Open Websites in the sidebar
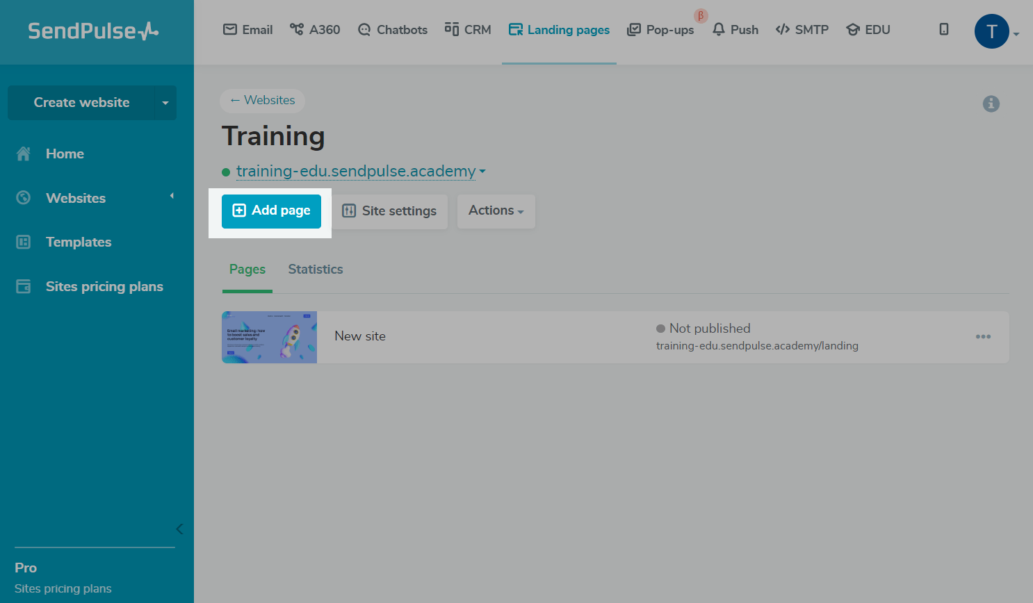Image resolution: width=1033 pixels, height=603 pixels. [76, 198]
